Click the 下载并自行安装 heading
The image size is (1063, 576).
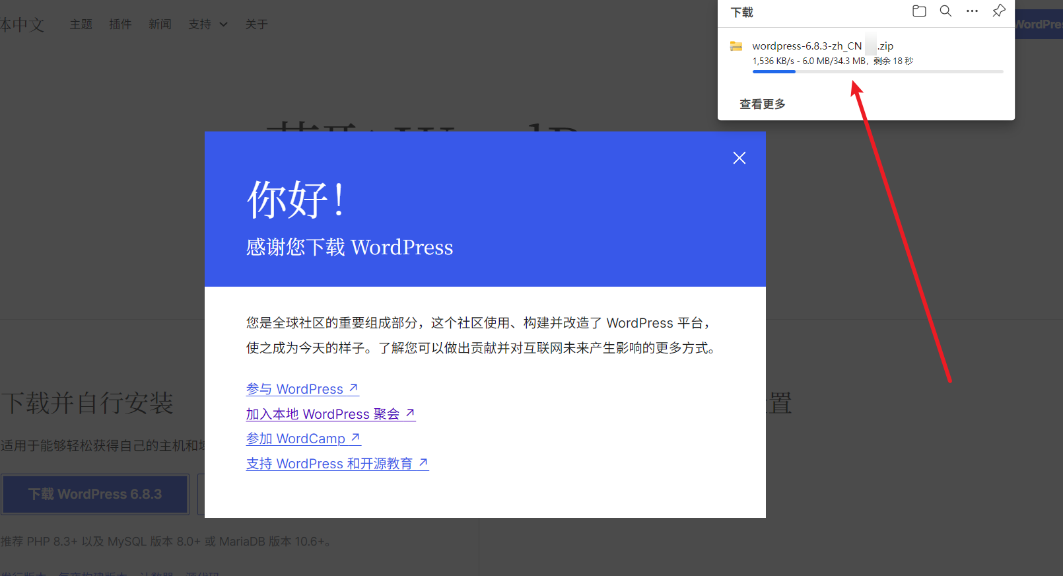86,403
